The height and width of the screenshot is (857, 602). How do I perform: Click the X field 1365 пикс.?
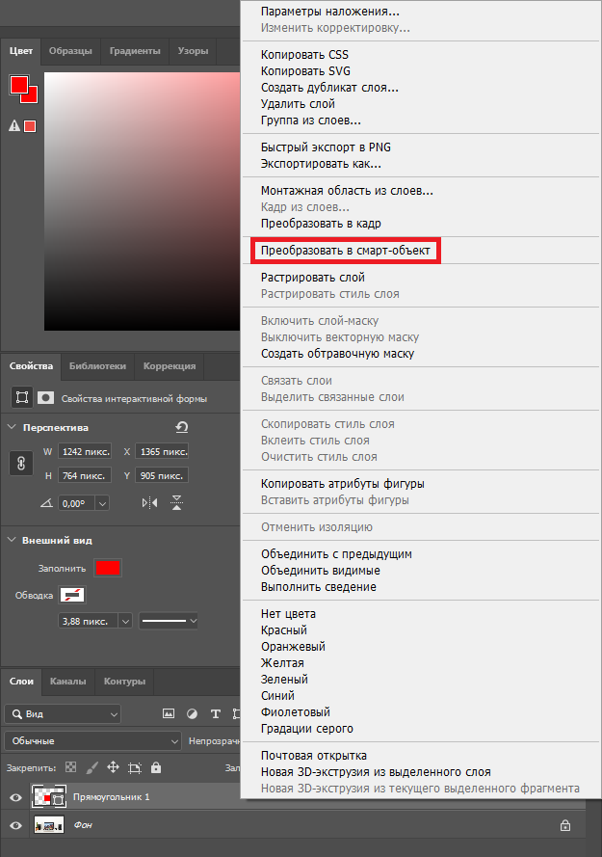pos(162,451)
